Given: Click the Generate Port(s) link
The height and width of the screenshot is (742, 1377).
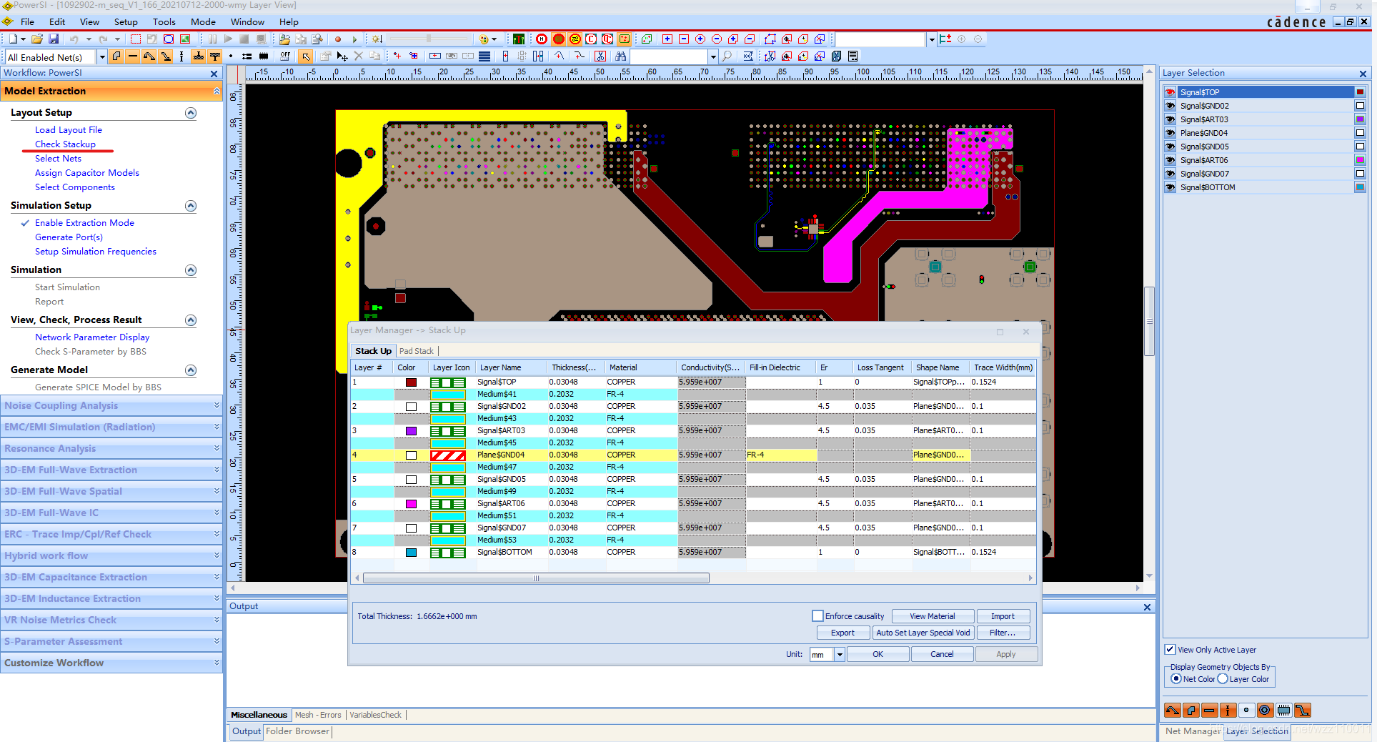Looking at the screenshot, I should [x=69, y=237].
